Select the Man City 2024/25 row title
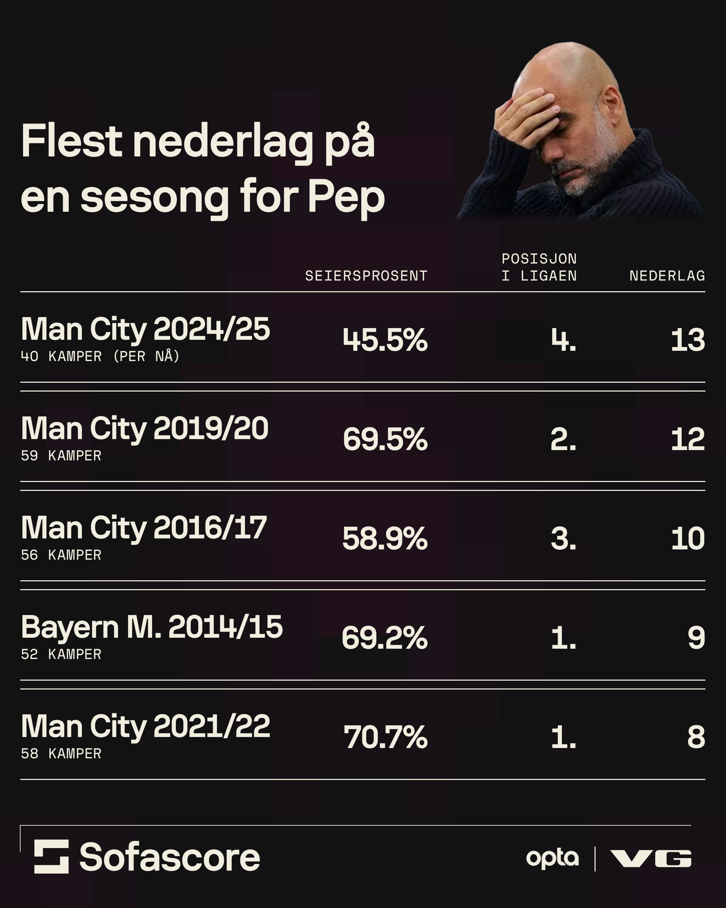Screen dimensions: 726x908 pyautogui.click(x=145, y=329)
